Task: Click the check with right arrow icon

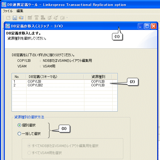Action: pyautogui.click(x=50, y=18)
